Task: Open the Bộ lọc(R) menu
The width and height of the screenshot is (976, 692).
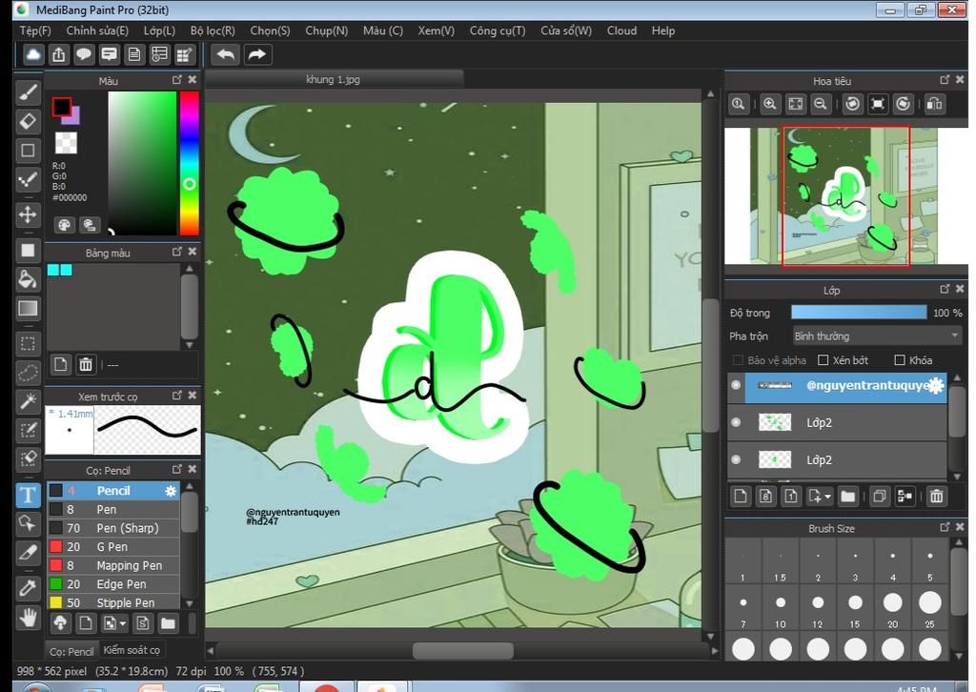Action: 213,31
